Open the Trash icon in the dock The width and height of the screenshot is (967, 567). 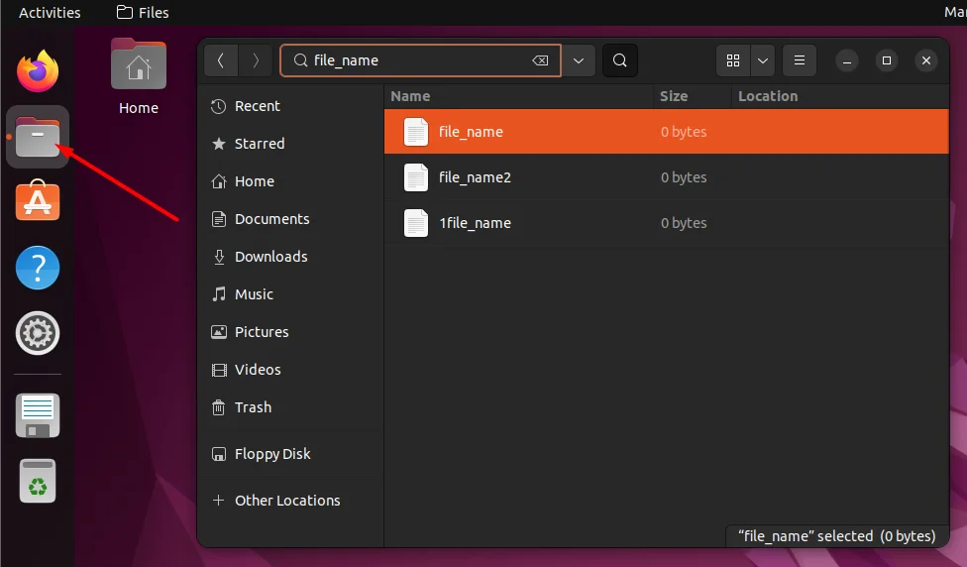38,481
